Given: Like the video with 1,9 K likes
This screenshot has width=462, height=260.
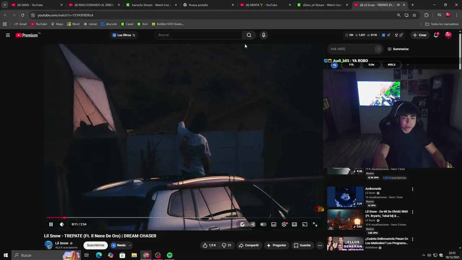Looking at the screenshot, I should [209, 245].
